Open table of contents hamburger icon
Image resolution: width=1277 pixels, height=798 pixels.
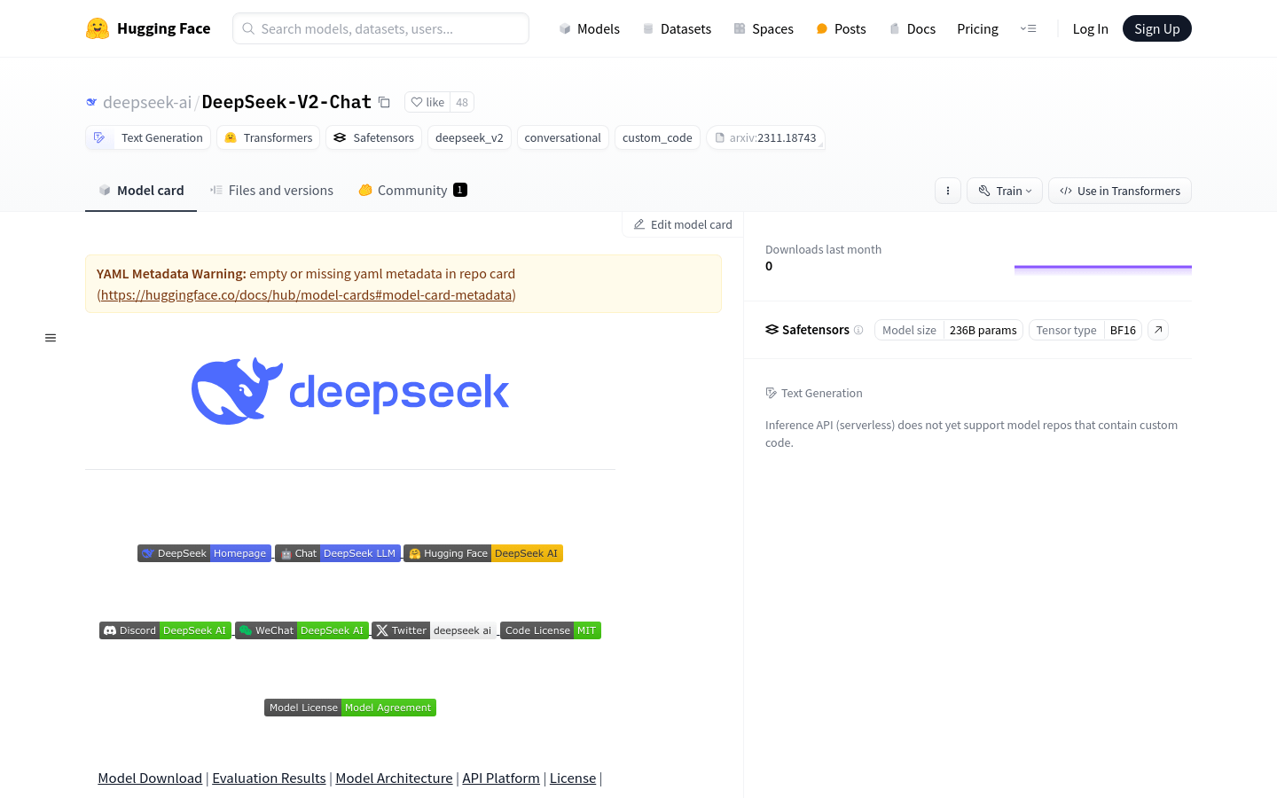51,338
